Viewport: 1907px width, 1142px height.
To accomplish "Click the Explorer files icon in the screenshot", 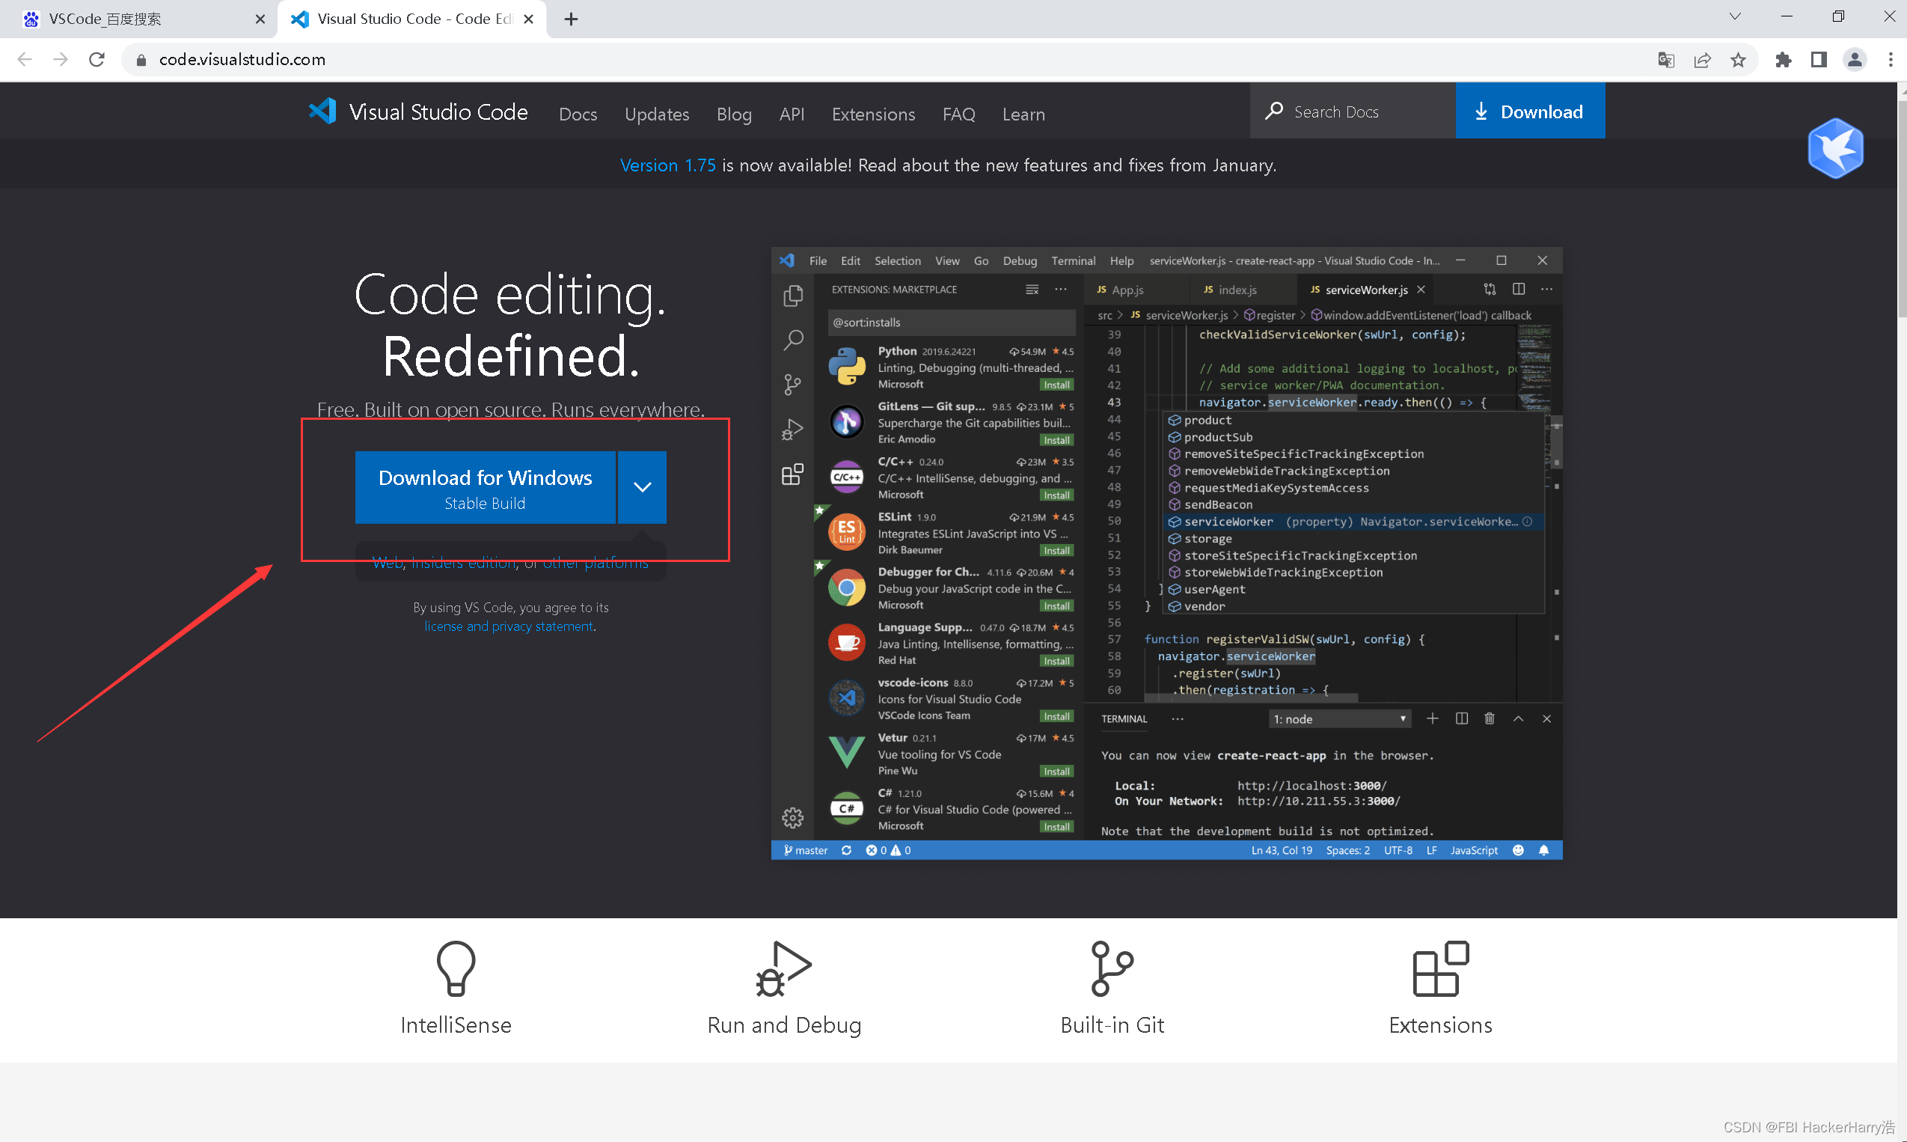I will click(793, 296).
